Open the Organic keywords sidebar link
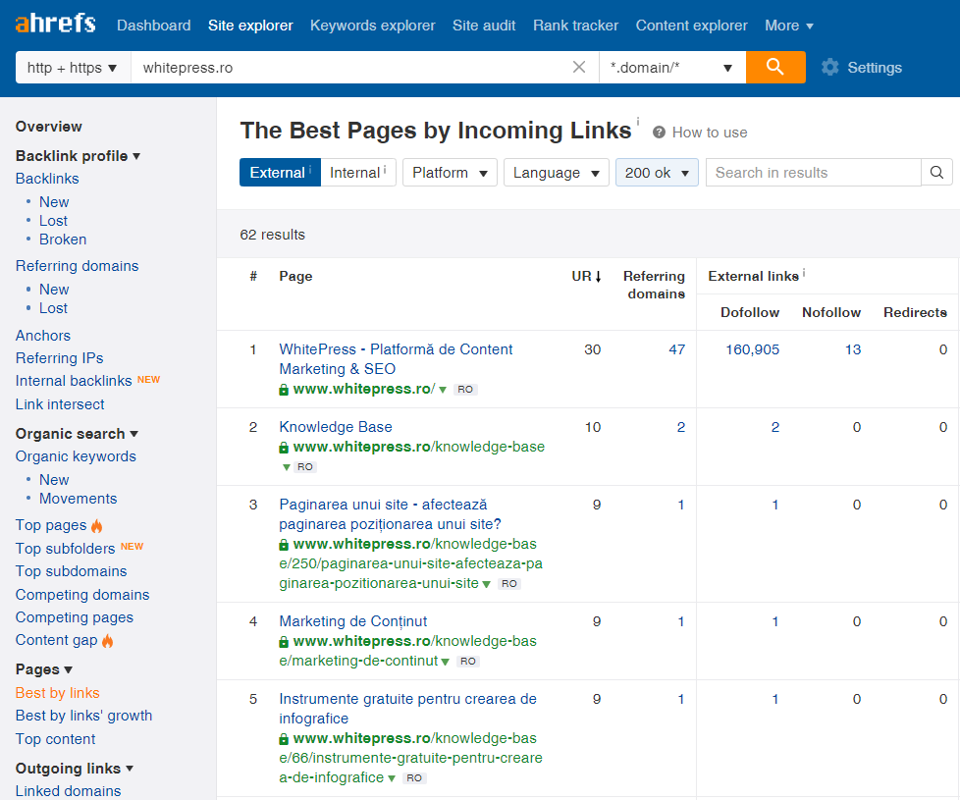 coord(76,456)
